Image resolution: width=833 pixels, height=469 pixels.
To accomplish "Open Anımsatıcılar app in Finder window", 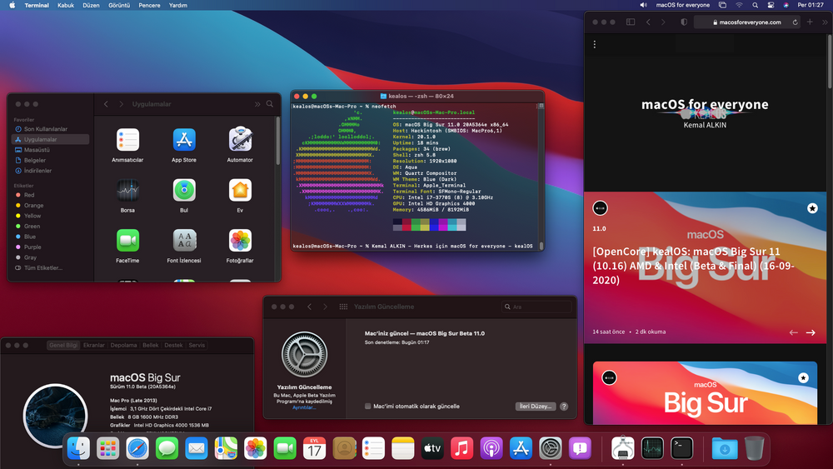I will coord(127,140).
